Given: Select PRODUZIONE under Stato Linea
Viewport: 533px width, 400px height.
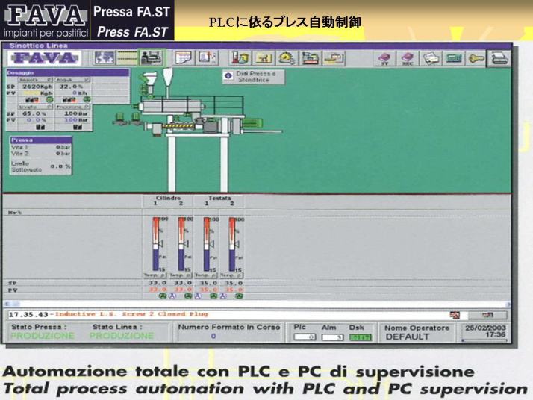Looking at the screenshot, I should tap(122, 336).
